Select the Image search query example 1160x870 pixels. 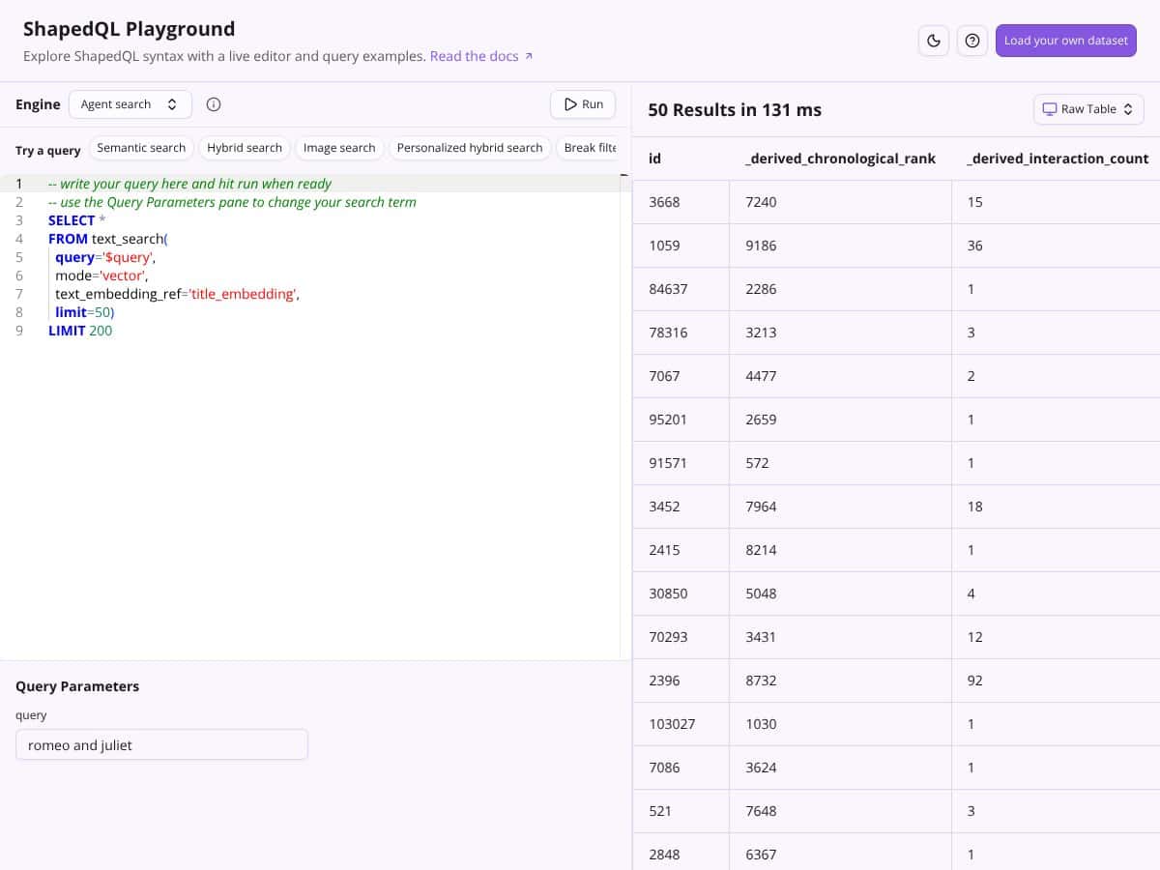click(x=339, y=147)
